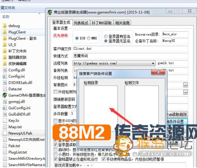Click the NewopUI文件说明.txt file icon
The height and width of the screenshot is (168, 197).
tap(5, 139)
